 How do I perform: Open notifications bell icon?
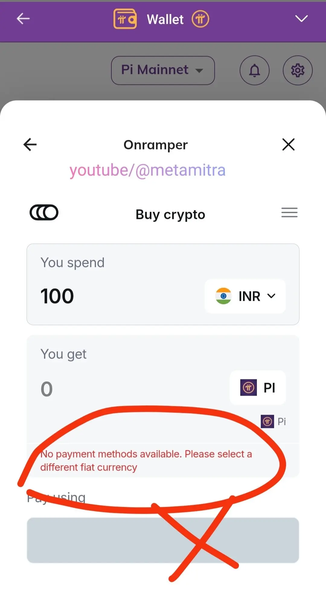[254, 70]
